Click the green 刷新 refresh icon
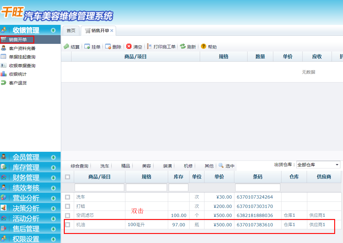Viewport: 343px width, 243px height. [x=183, y=46]
